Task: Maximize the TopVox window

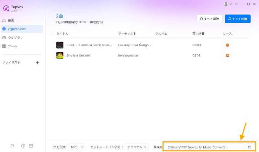Action: [x=248, y=4]
